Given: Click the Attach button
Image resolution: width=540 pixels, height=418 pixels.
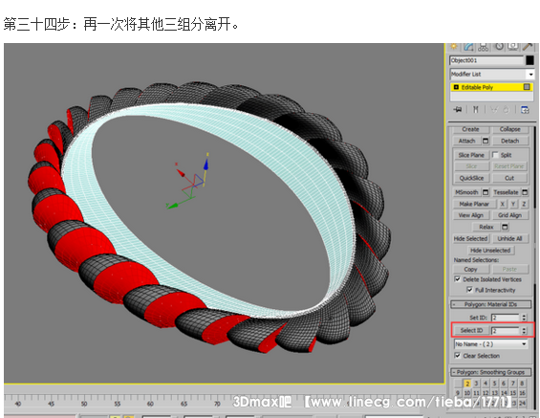Looking at the screenshot, I should click(x=467, y=141).
